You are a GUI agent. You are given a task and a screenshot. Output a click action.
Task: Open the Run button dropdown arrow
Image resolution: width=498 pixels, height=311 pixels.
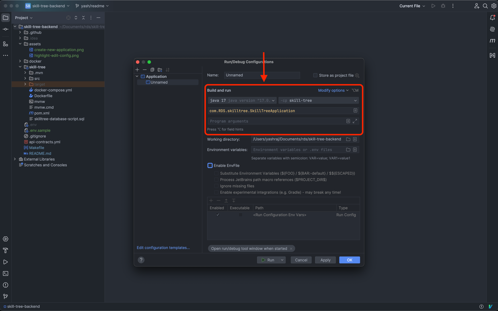pyautogui.click(x=282, y=260)
